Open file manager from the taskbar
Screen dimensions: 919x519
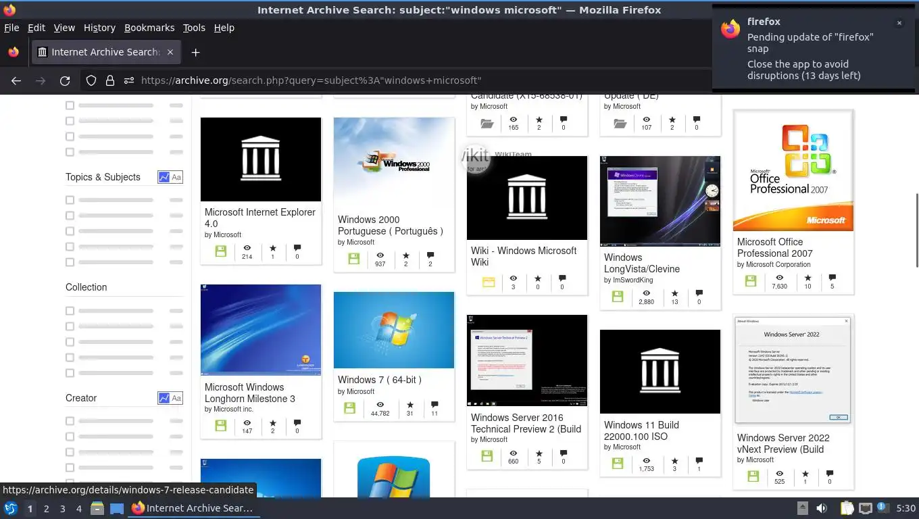[x=97, y=508]
